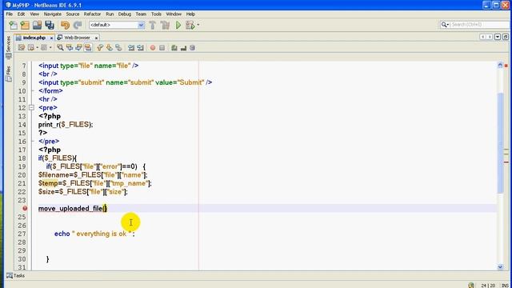This screenshot has width=512, height=288.
Task: Open the <default> configuration combo box
Action: coord(117,25)
